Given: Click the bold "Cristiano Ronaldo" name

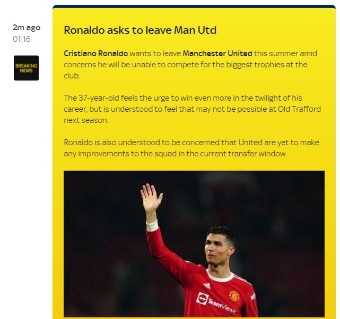Looking at the screenshot, I should pyautogui.click(x=96, y=54).
